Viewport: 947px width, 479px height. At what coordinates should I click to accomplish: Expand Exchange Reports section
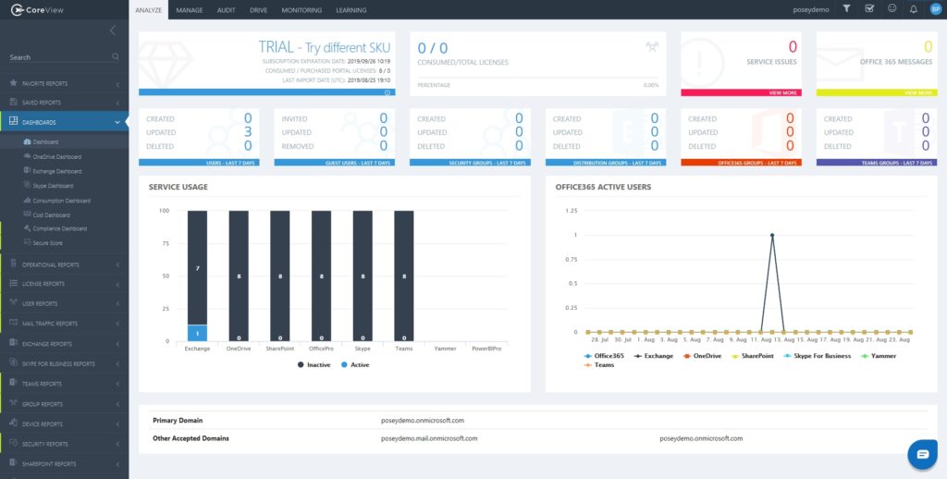(64, 344)
